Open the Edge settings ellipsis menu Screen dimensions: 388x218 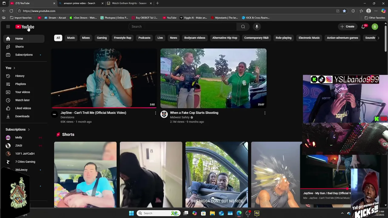tap(376, 11)
